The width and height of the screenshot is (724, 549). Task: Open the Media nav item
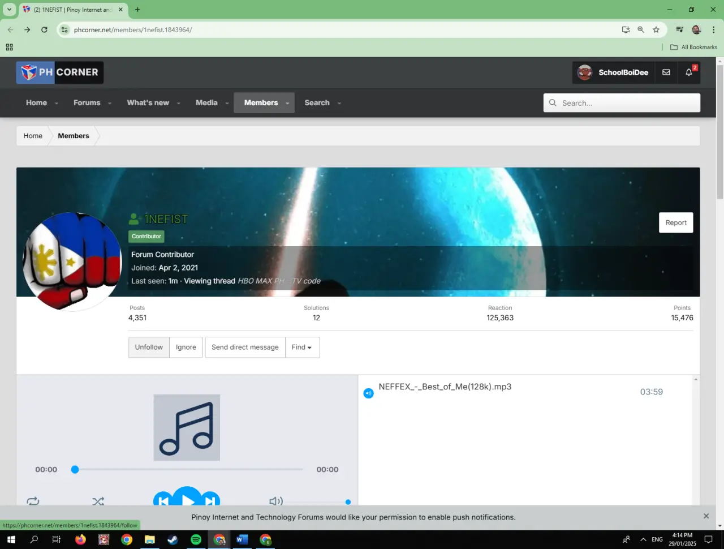click(x=206, y=103)
